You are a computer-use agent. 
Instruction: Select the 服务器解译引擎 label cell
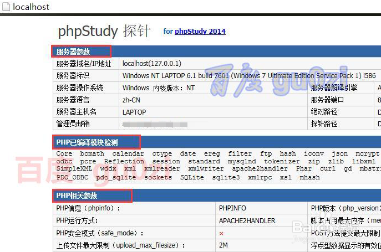(x=341, y=88)
